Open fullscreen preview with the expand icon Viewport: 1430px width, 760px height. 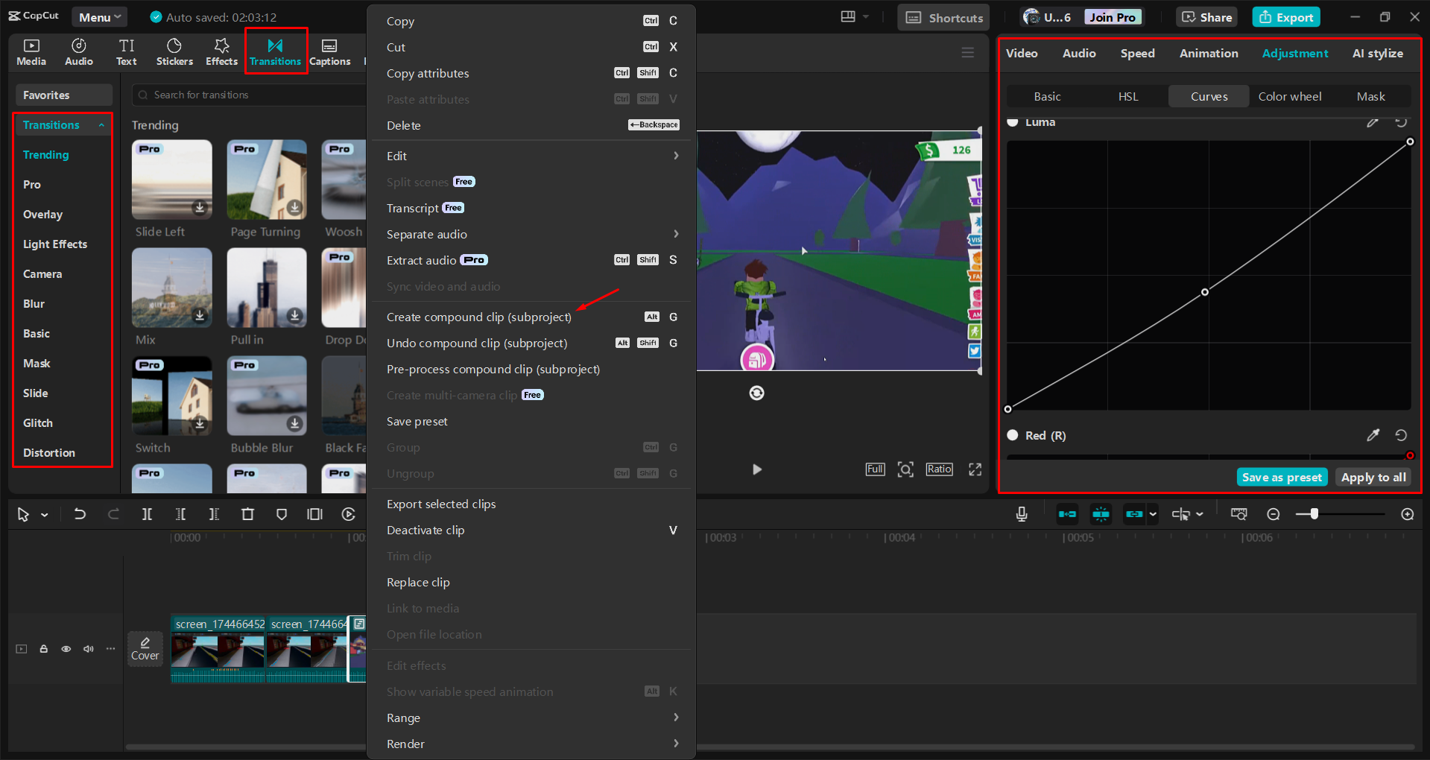tap(974, 469)
